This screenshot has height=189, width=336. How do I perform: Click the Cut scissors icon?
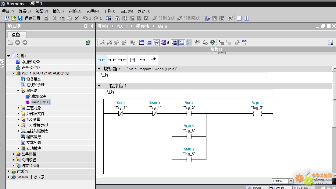pos(55,18)
